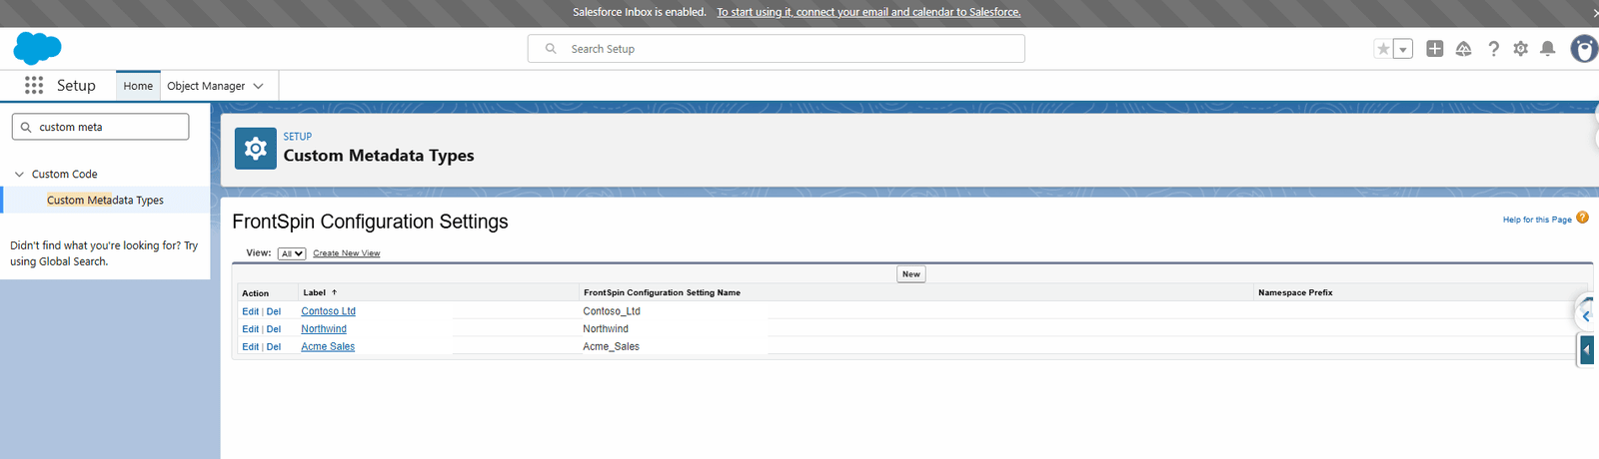Click the New button

(x=911, y=274)
